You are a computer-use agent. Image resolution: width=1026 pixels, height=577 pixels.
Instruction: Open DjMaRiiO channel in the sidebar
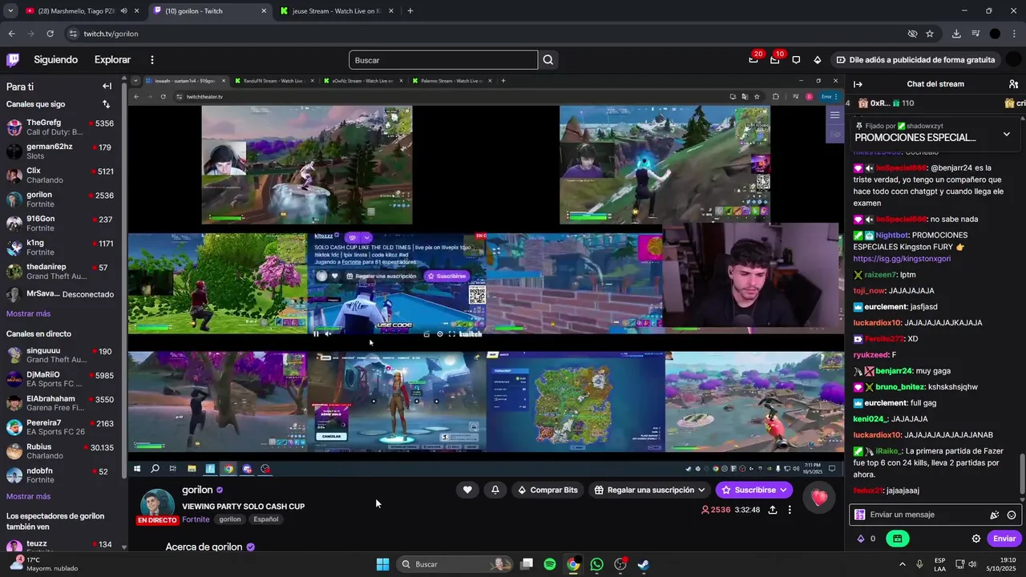[60, 379]
